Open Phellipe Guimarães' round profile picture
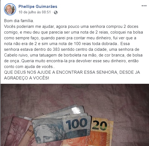The width and height of the screenshot is (149, 146). point(10,9)
